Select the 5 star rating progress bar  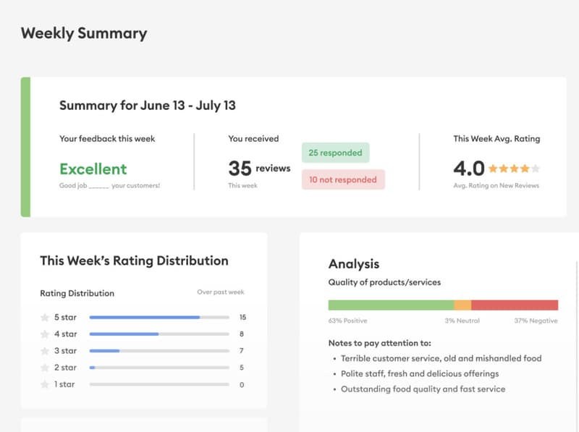(x=159, y=317)
